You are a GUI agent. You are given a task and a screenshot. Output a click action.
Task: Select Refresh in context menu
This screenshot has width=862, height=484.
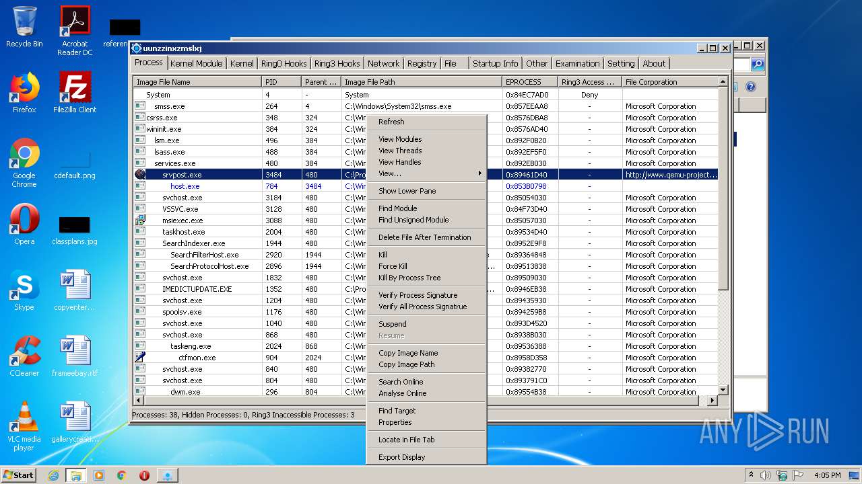[x=426, y=122]
